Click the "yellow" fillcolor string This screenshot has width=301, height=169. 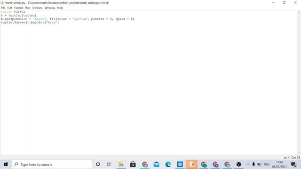tap(80, 19)
